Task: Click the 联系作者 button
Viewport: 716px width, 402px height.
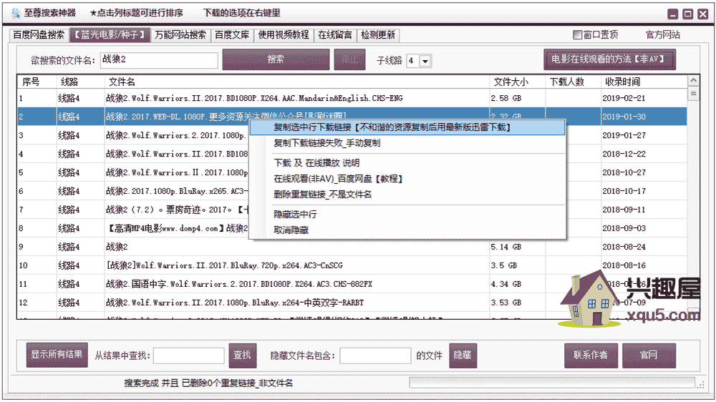Action: [591, 356]
